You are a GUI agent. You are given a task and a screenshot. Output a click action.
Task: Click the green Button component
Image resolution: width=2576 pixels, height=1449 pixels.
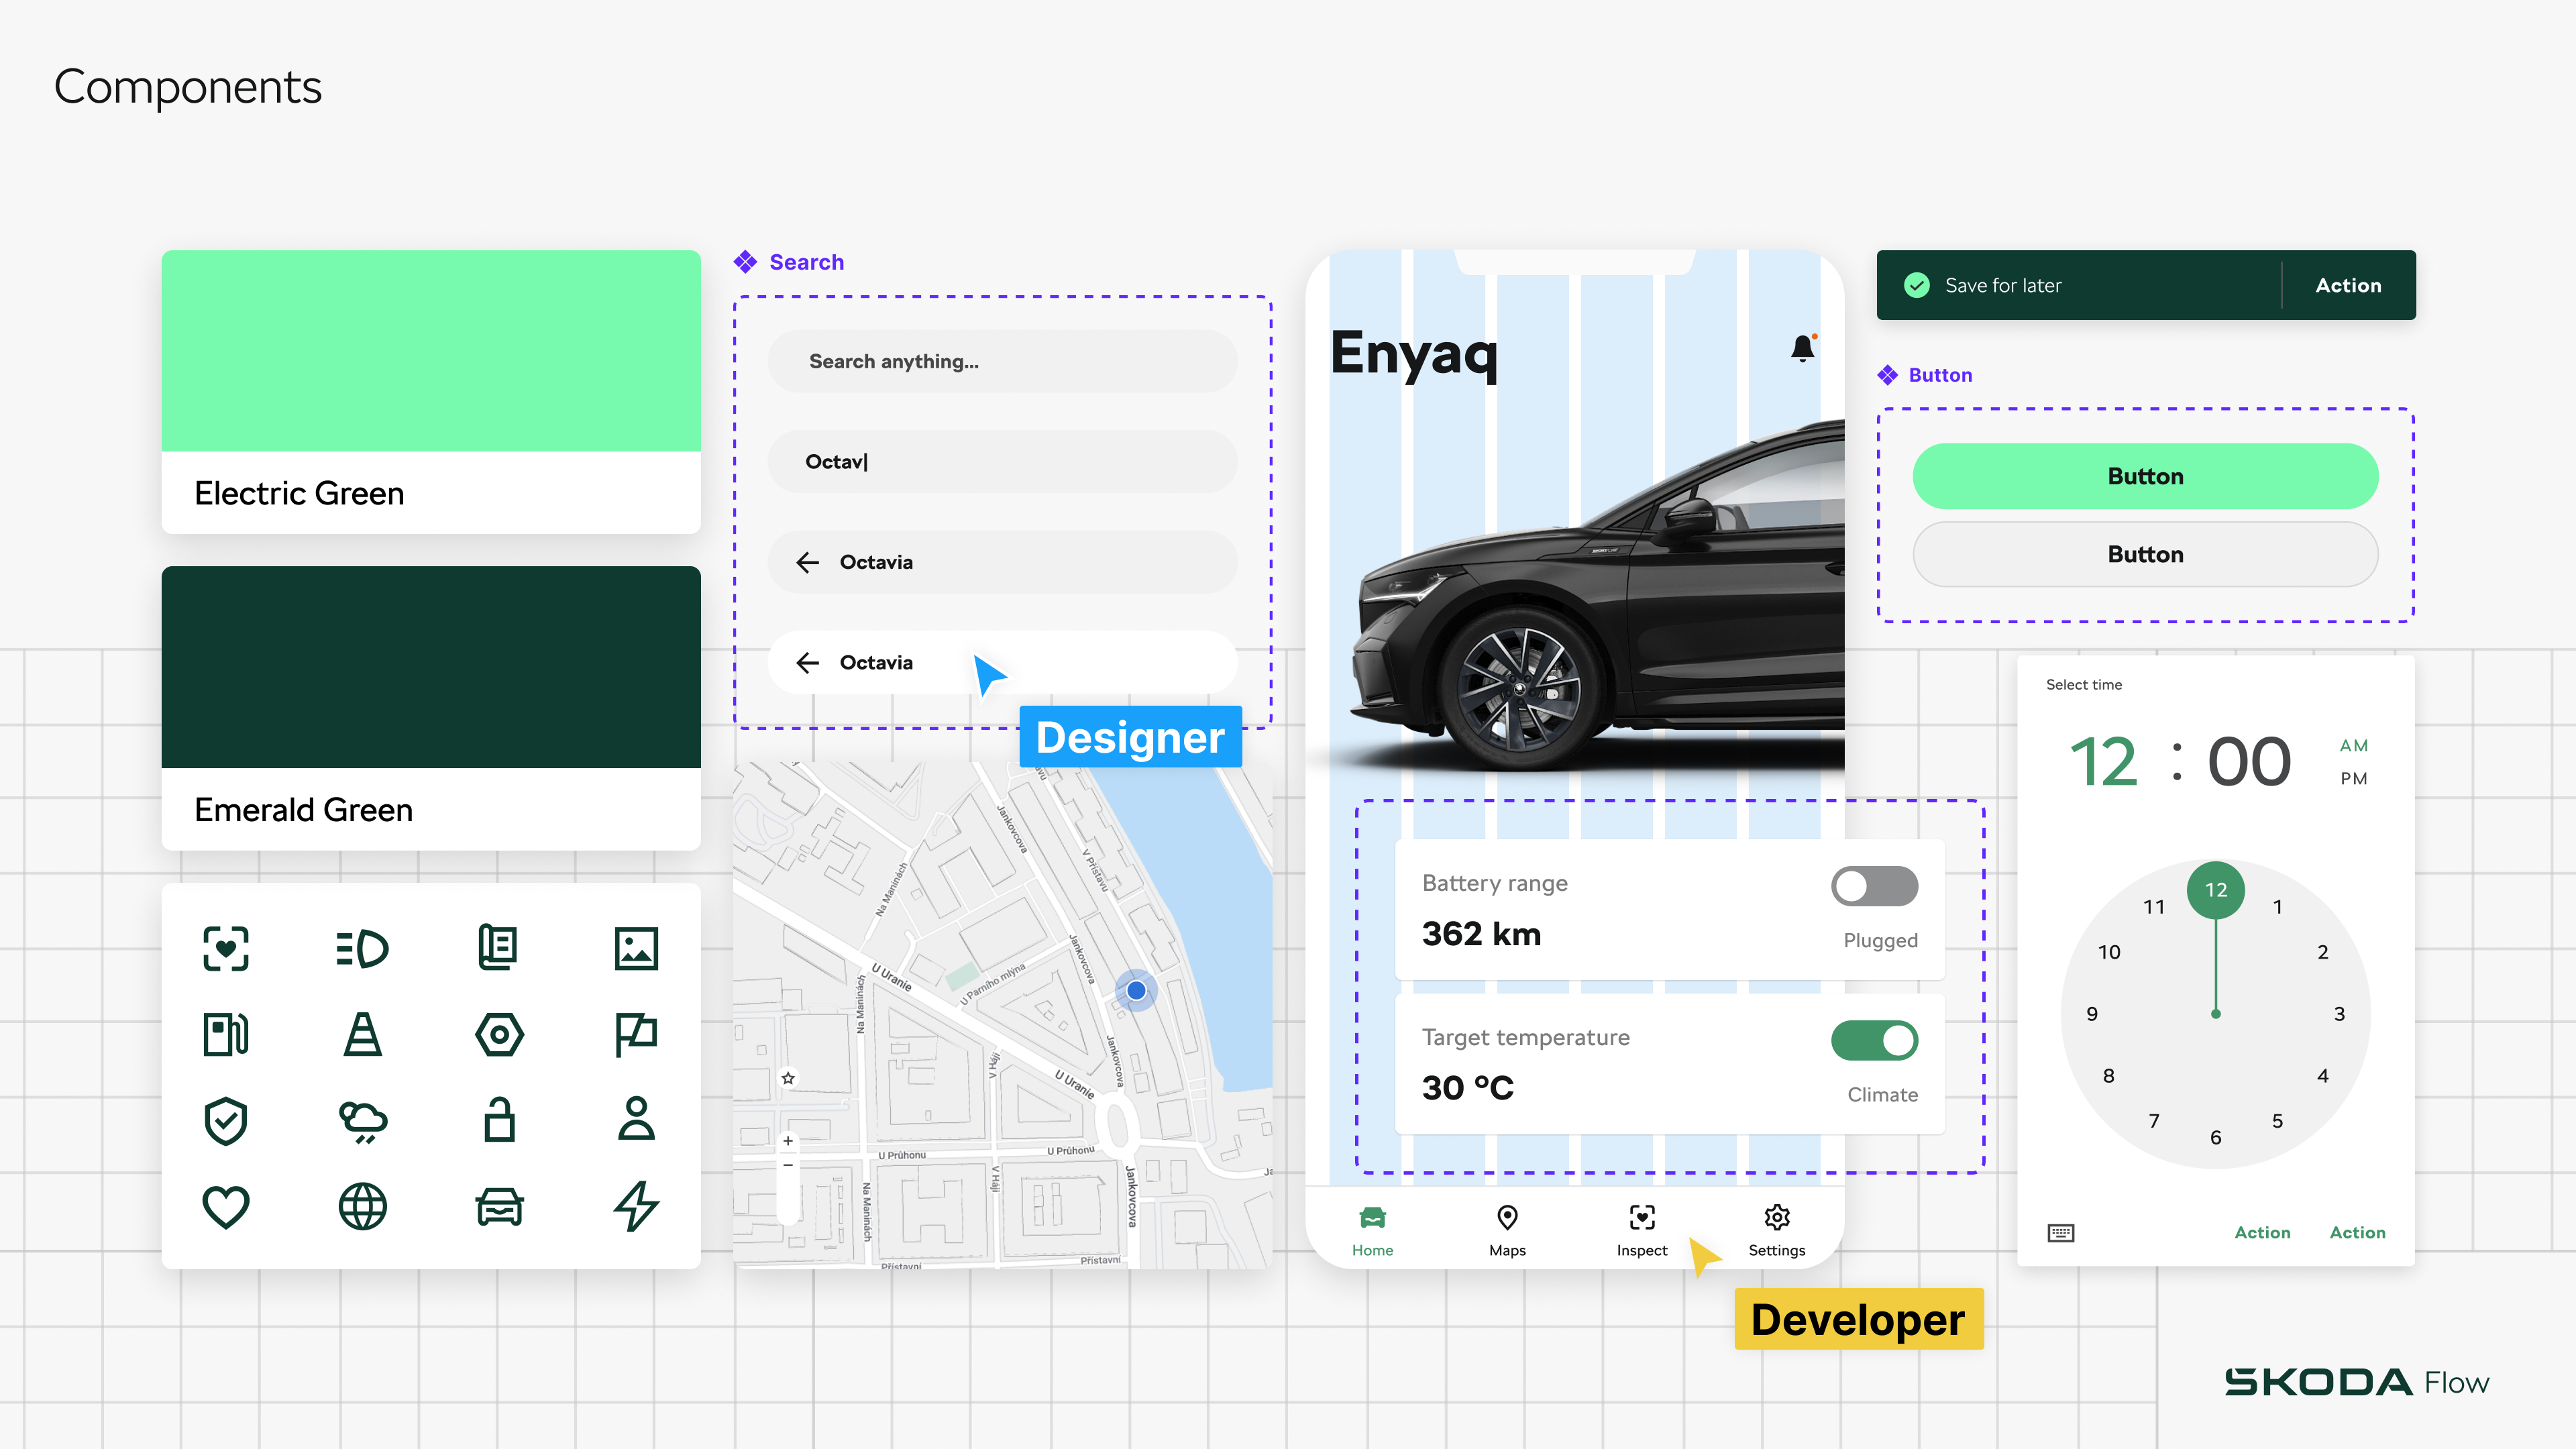[2145, 476]
